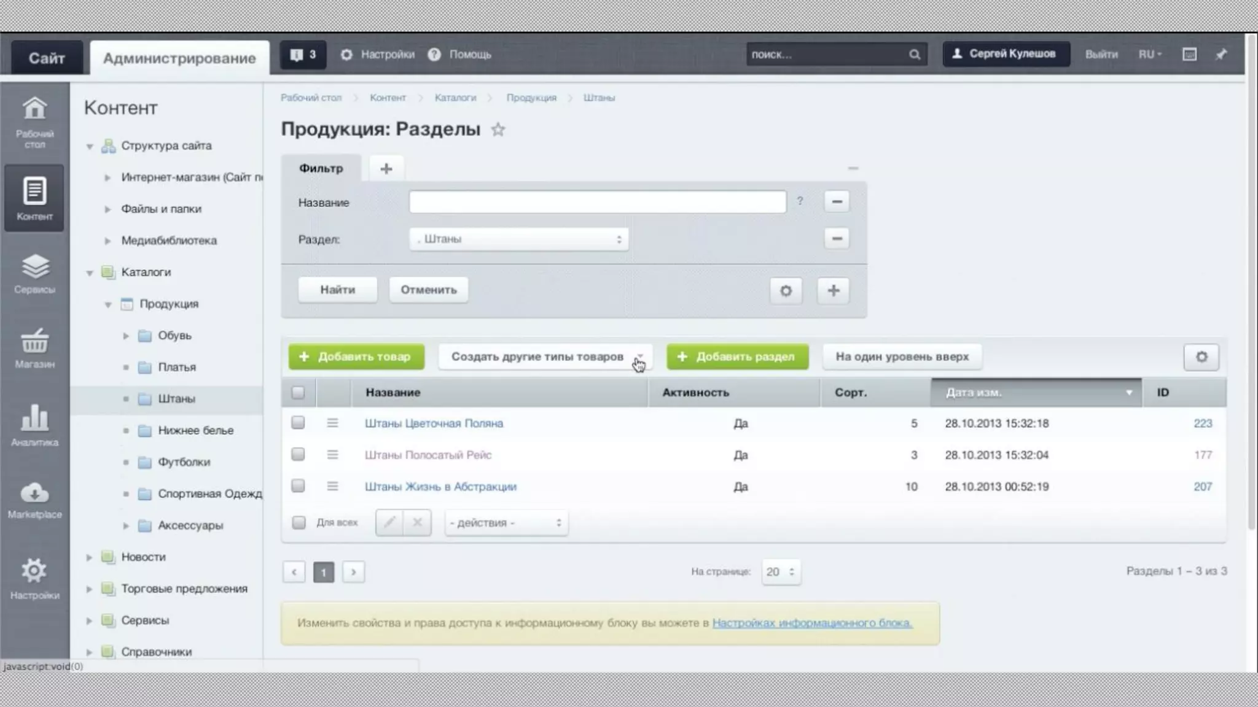
Task: Switch to the Сайт tab
Action: [47, 58]
